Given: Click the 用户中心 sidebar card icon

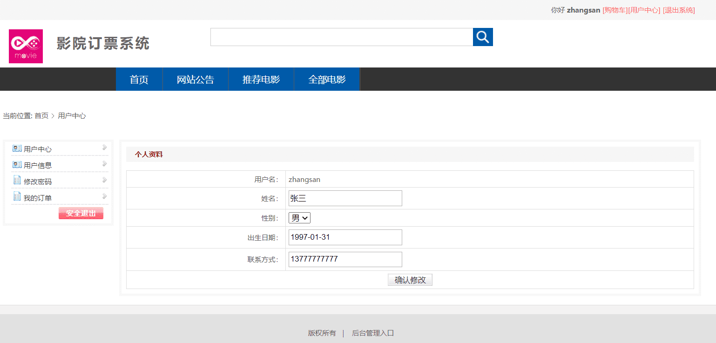Looking at the screenshot, I should click(x=17, y=148).
